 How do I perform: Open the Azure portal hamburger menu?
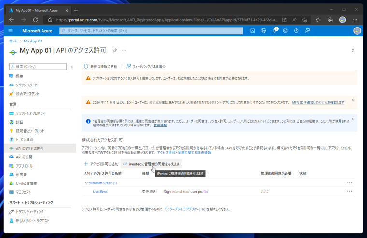click(x=10, y=31)
